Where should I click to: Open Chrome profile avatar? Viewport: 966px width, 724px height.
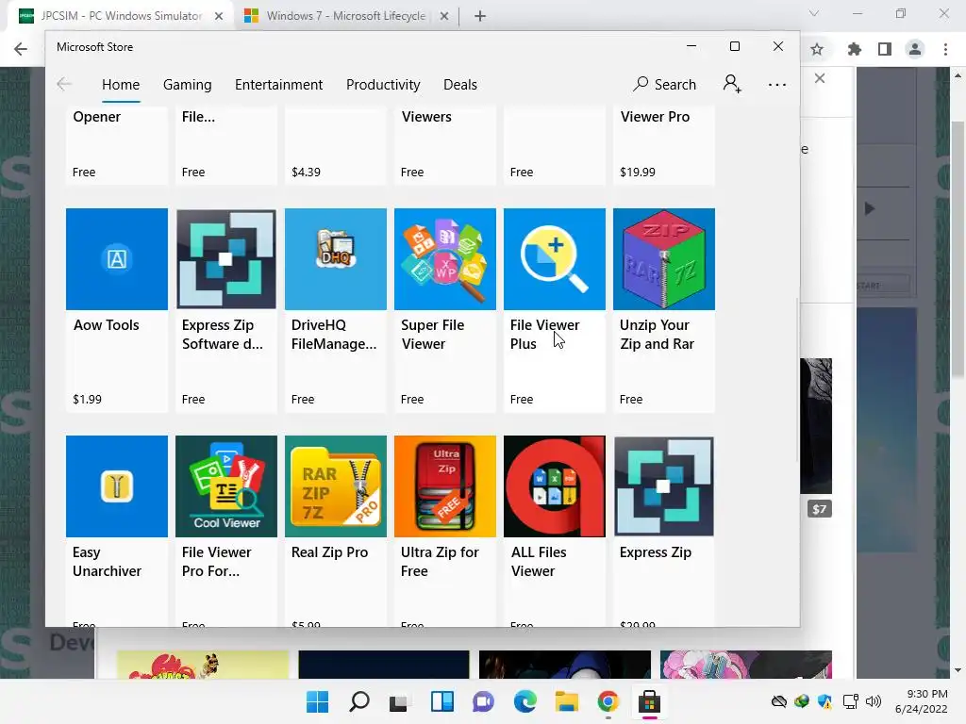(x=915, y=49)
